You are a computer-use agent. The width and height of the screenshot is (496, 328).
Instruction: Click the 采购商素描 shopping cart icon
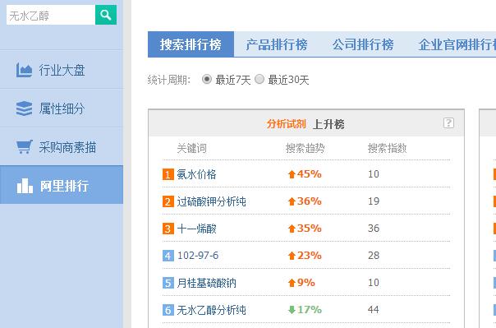click(x=25, y=147)
